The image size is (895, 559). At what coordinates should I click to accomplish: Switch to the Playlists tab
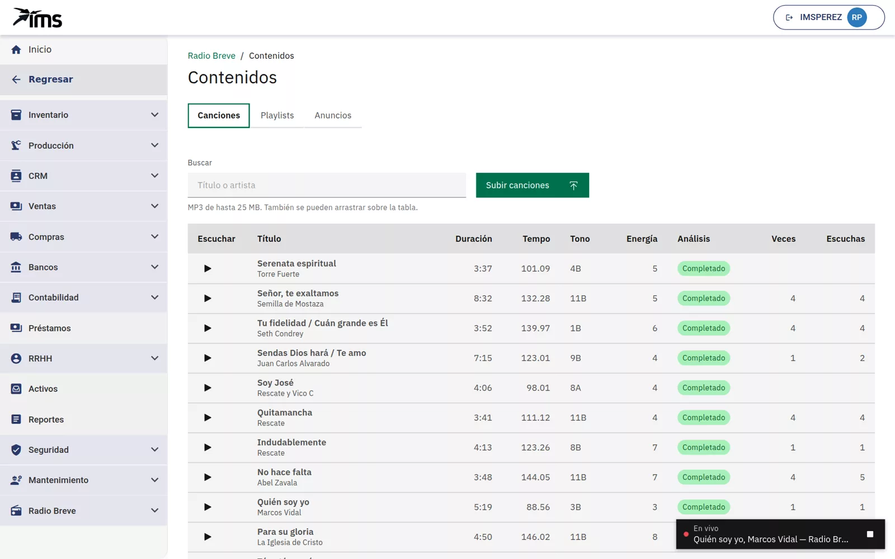277,115
